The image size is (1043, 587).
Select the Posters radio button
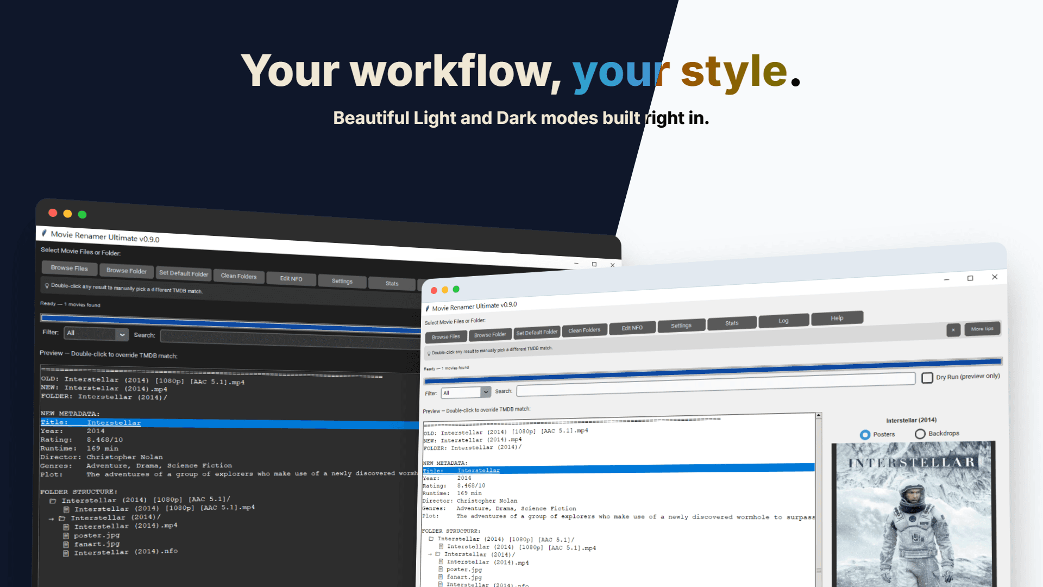[865, 435]
